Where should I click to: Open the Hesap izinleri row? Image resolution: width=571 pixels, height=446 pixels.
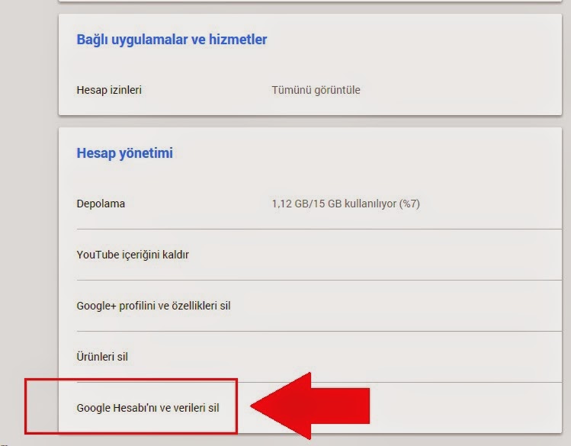[310, 90]
